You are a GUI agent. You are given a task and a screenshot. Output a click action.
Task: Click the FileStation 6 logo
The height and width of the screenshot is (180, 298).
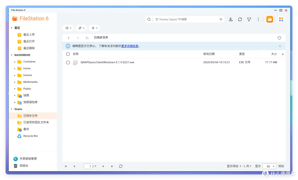point(30,18)
